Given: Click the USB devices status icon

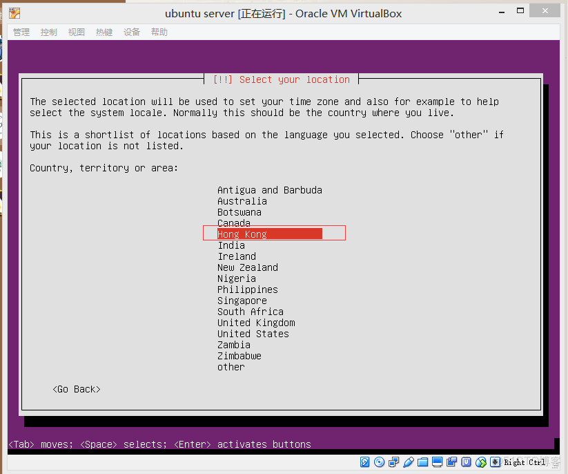Looking at the screenshot, I should click(409, 462).
